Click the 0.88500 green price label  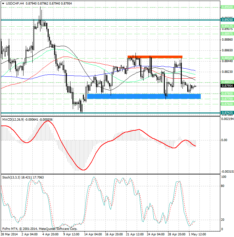click(227, 58)
